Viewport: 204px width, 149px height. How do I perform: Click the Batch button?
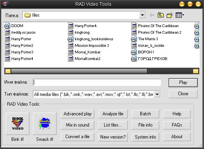[145, 114]
